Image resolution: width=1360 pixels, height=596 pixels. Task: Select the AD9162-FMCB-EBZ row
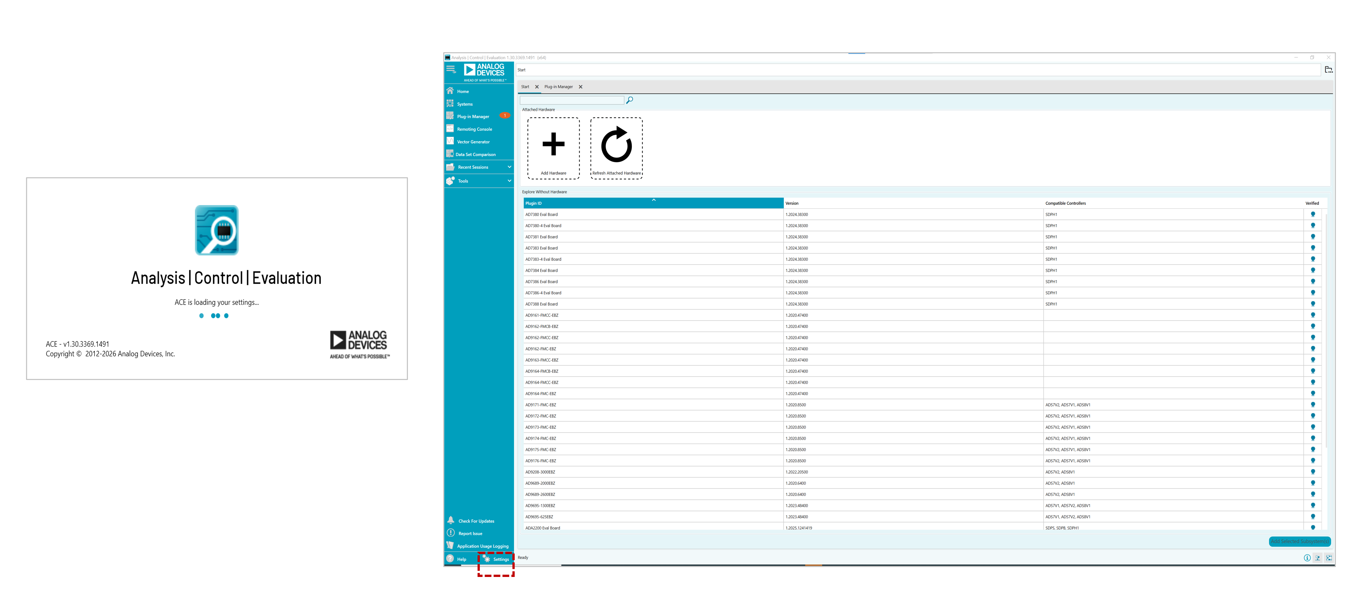(x=922, y=327)
